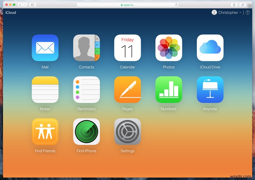Click the Contacts label text
This screenshot has height=180, width=255.
point(86,67)
